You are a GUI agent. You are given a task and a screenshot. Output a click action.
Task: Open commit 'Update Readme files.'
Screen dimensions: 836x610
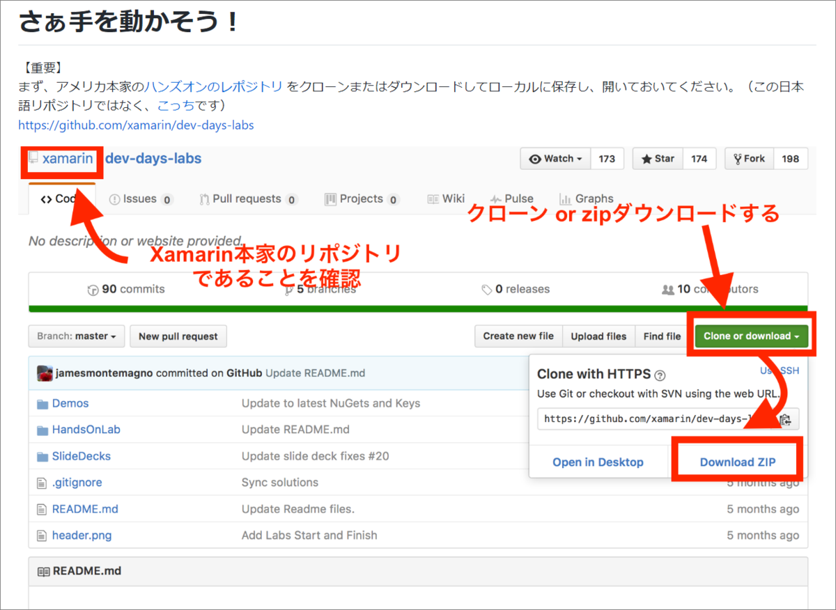pyautogui.click(x=298, y=509)
